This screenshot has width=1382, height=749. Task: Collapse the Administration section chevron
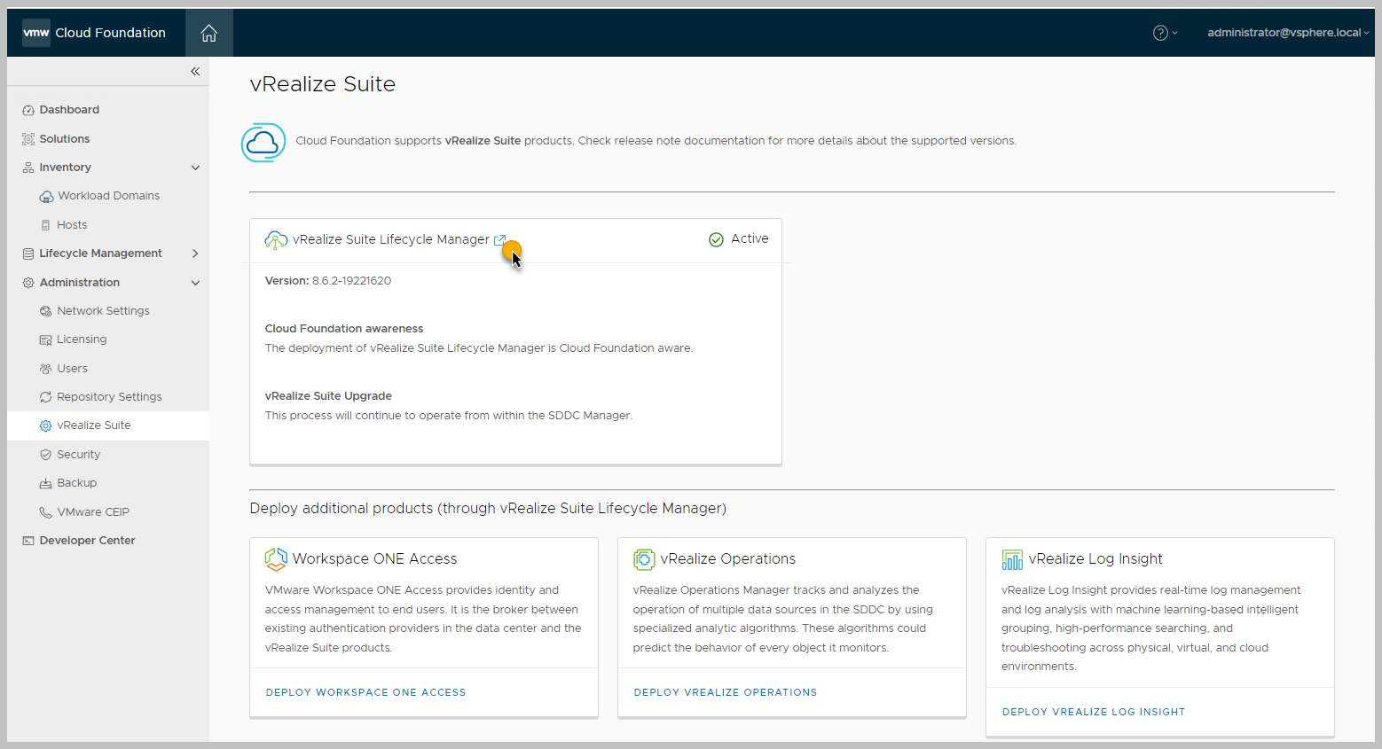[195, 283]
